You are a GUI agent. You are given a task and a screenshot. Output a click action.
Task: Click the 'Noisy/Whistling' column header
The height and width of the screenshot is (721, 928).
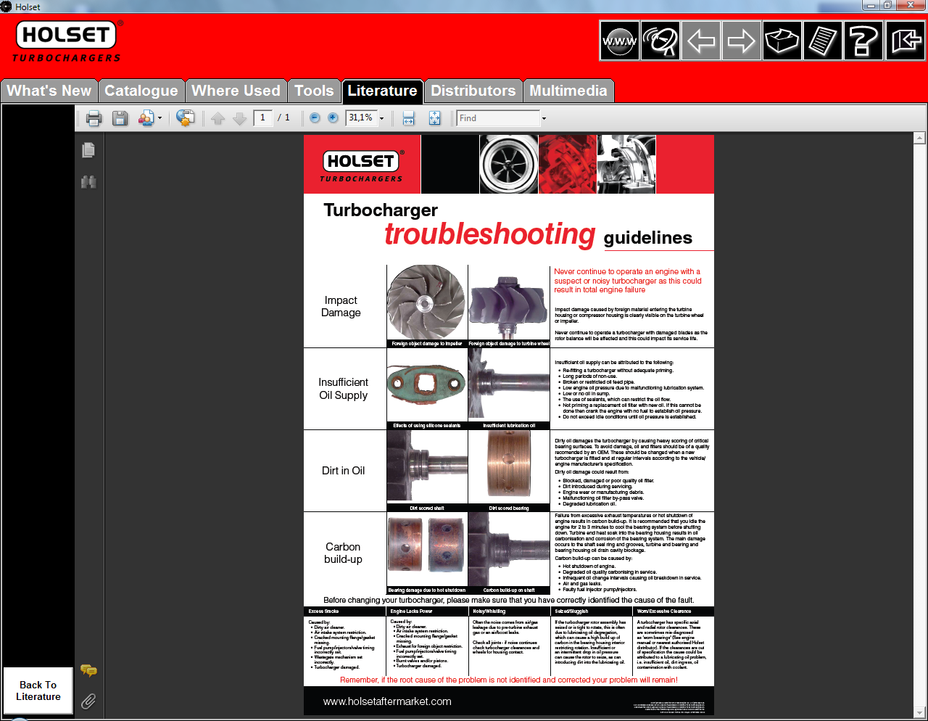point(489,611)
